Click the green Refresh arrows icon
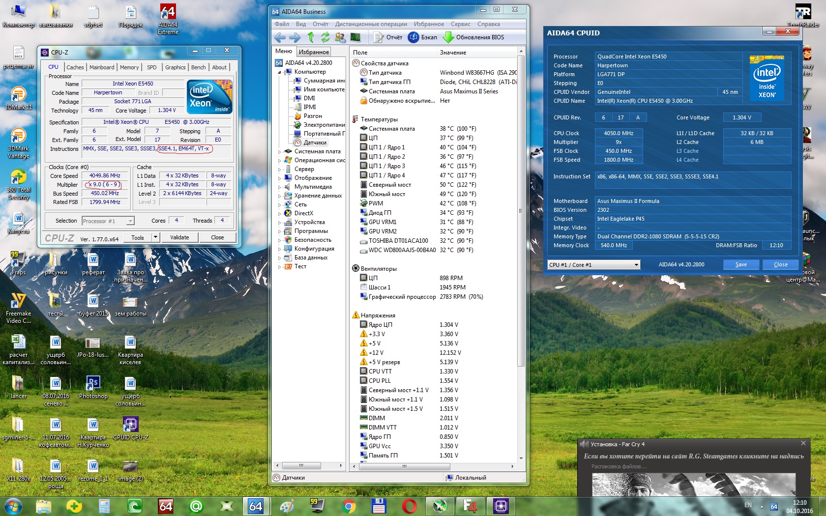Viewport: 826px width, 516px height. pos(325,37)
